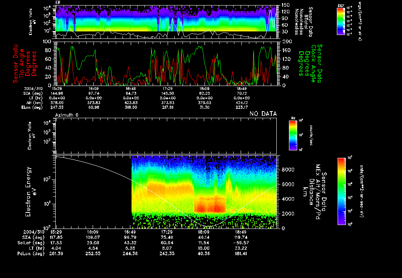Click the "MEx Alt/Mars/Pd" axis label

click(318, 192)
